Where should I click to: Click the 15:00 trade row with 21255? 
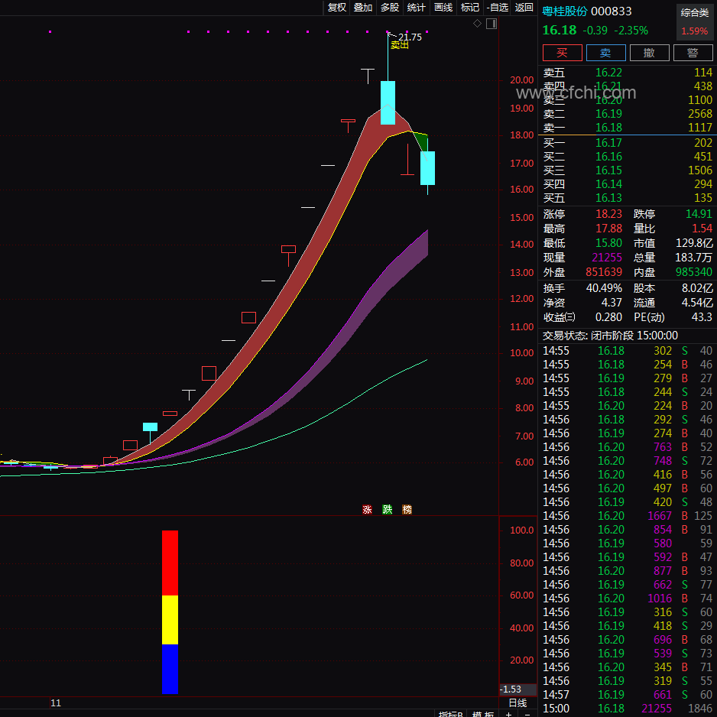[x=628, y=709]
